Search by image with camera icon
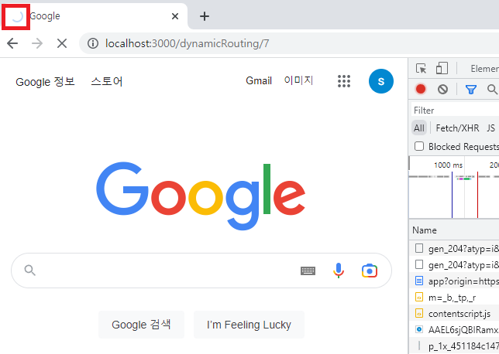 click(370, 271)
